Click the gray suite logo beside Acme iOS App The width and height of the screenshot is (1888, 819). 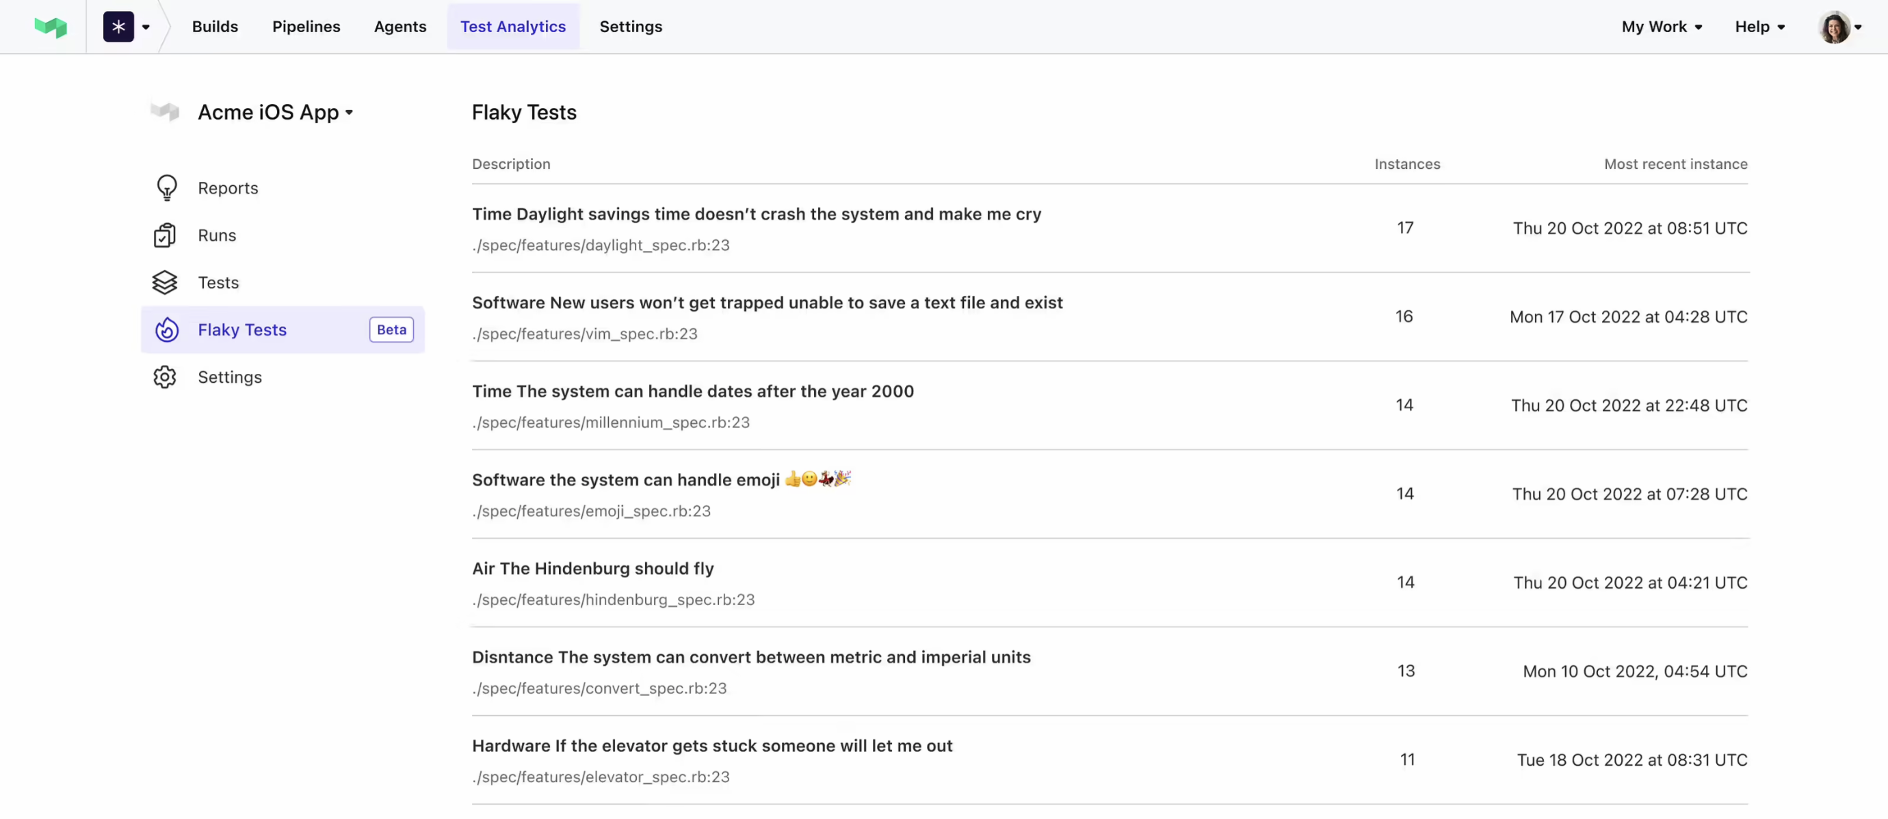(x=165, y=112)
